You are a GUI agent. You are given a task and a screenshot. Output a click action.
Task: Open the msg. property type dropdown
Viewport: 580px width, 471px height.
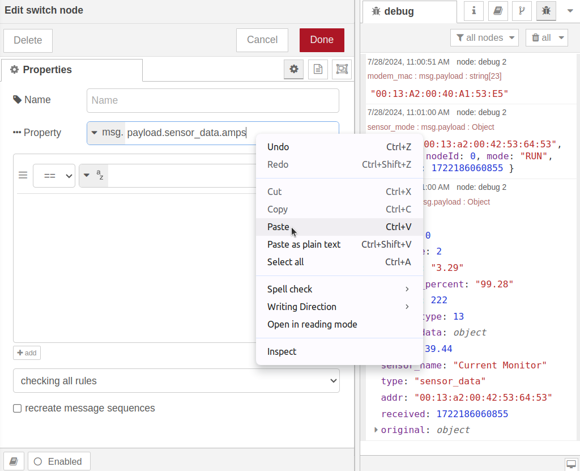(x=106, y=133)
